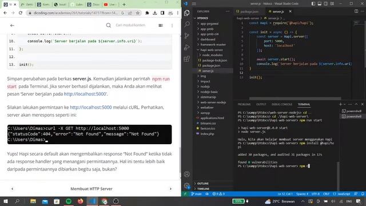Maximize the terminal panel size

356,104
